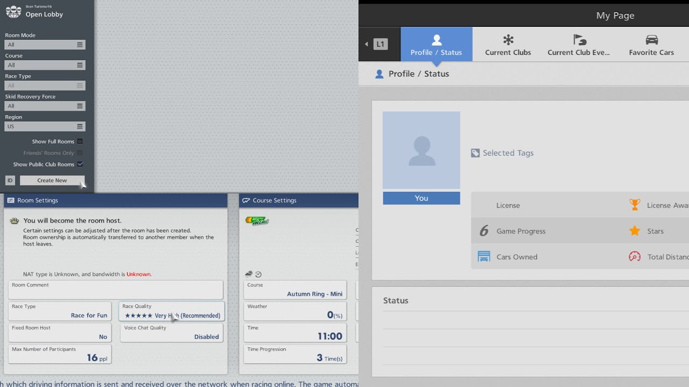Click the Total Distance speedometer icon
The width and height of the screenshot is (689, 387).
[x=635, y=256]
